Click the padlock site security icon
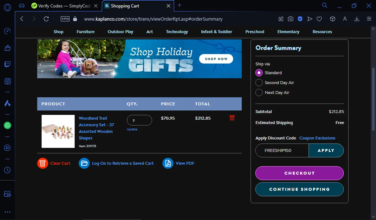Viewport: 376px width, 220px height. point(75,19)
